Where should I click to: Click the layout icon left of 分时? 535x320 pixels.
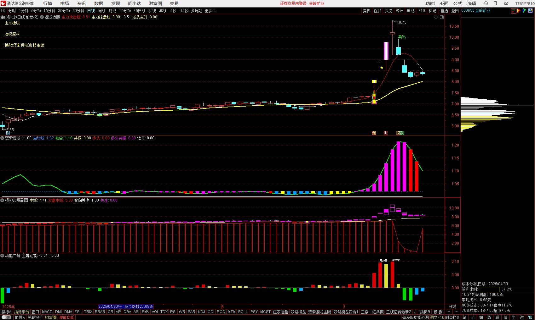[3, 11]
